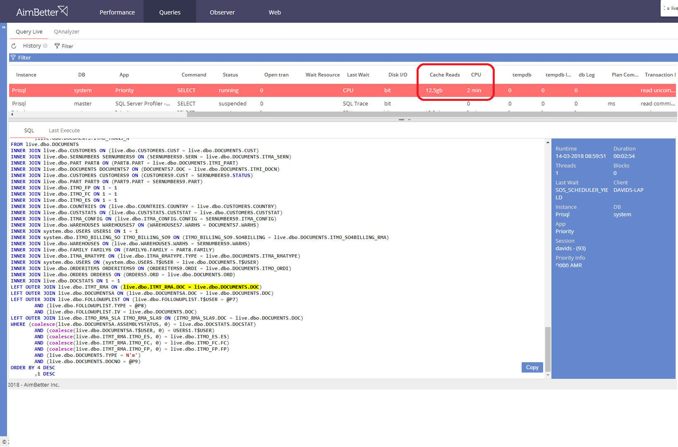Sort by App column header
Screen dimensions: 678x447
click(x=124, y=75)
